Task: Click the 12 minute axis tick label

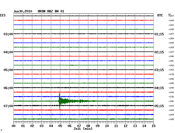Action: (x=125, y=126)
